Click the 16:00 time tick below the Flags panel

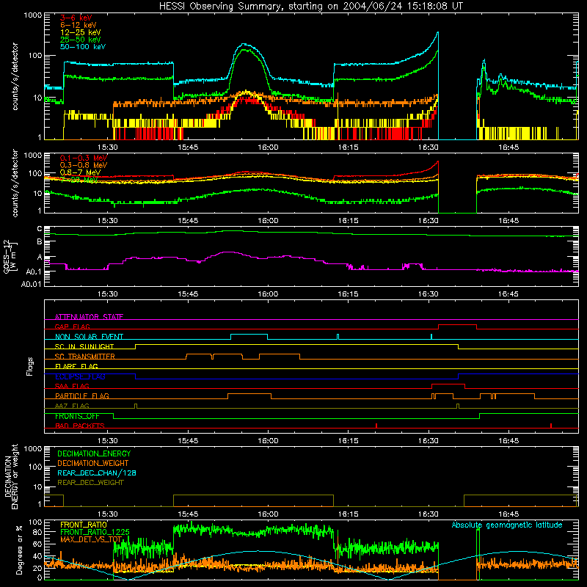point(268,441)
